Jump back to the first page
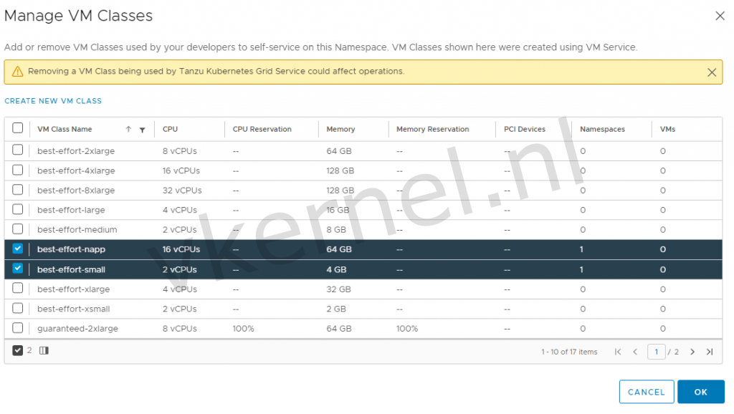 [x=617, y=352]
